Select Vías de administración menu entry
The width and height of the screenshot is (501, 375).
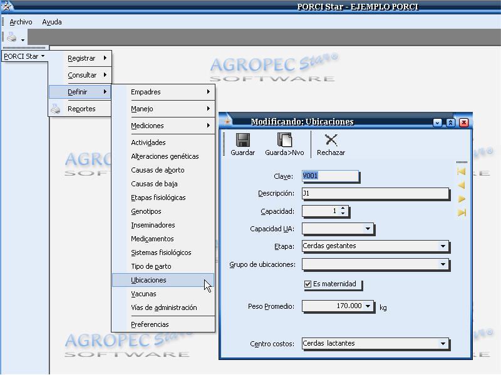click(x=163, y=307)
